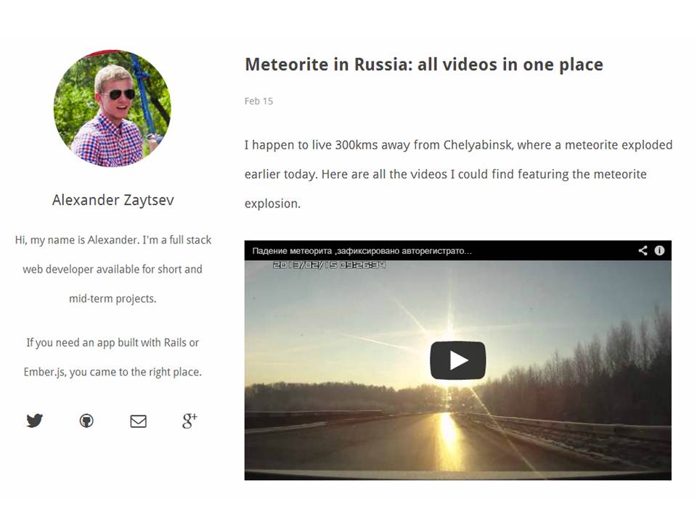This screenshot has height=522, width=697.
Task: Click the 'If you need an app' text
Action: [113, 357]
